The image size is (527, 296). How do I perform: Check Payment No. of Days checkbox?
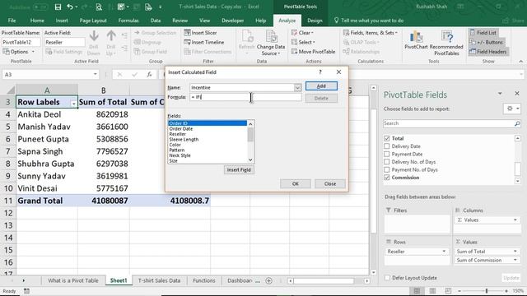pyautogui.click(x=386, y=170)
